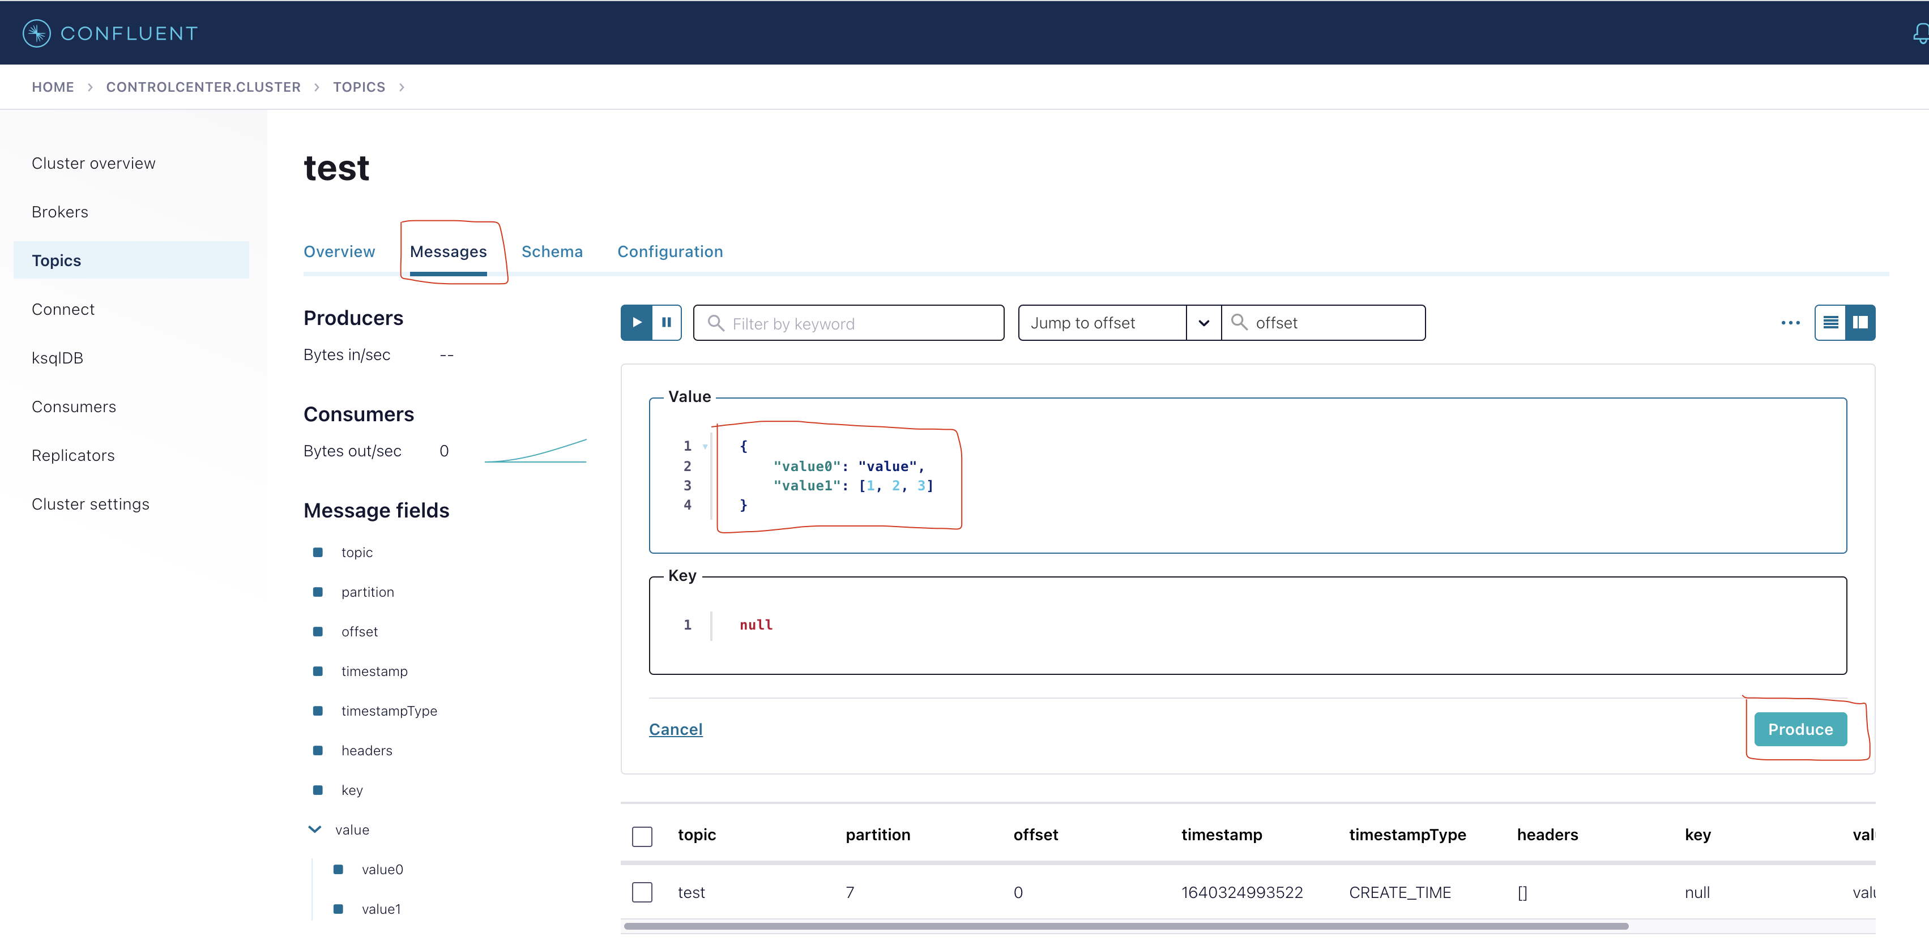Image resolution: width=1929 pixels, height=941 pixels.
Task: Collapse the value field tree
Action: pyautogui.click(x=314, y=829)
